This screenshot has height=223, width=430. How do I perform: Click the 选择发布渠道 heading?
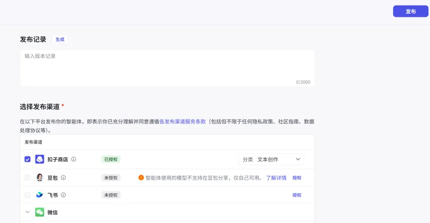click(x=40, y=107)
